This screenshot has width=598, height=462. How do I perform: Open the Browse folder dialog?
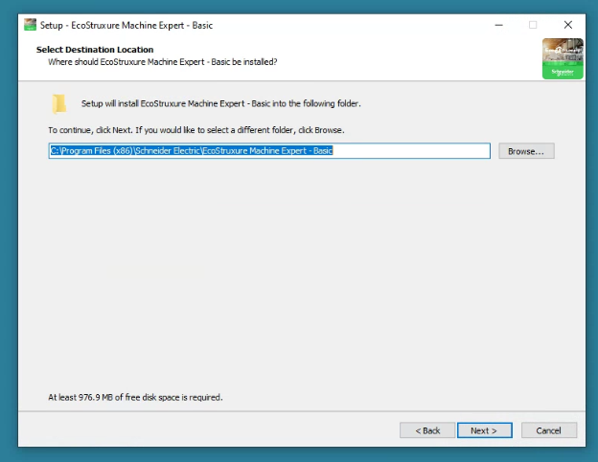click(526, 151)
